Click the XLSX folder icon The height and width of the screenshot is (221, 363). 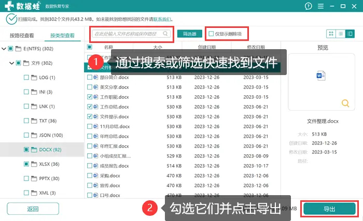pos(34,164)
